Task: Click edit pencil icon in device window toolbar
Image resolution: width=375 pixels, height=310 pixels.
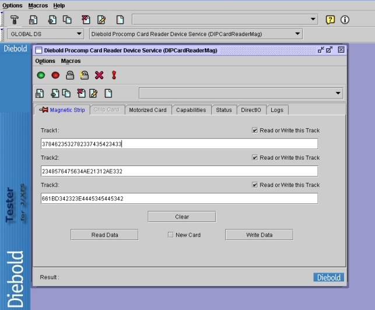Action: (x=93, y=93)
